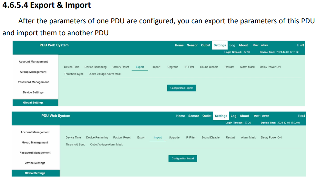Open Factory Reset tab in upper panel
This screenshot has width=316, height=183.
tap(120, 67)
